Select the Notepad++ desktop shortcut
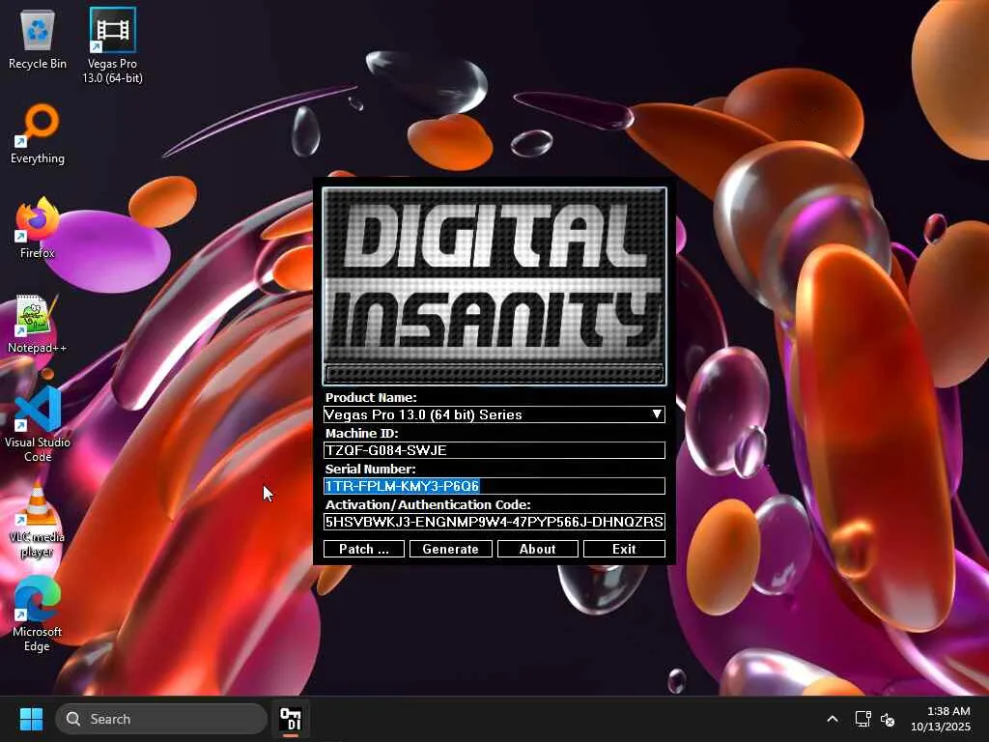 pos(38,324)
